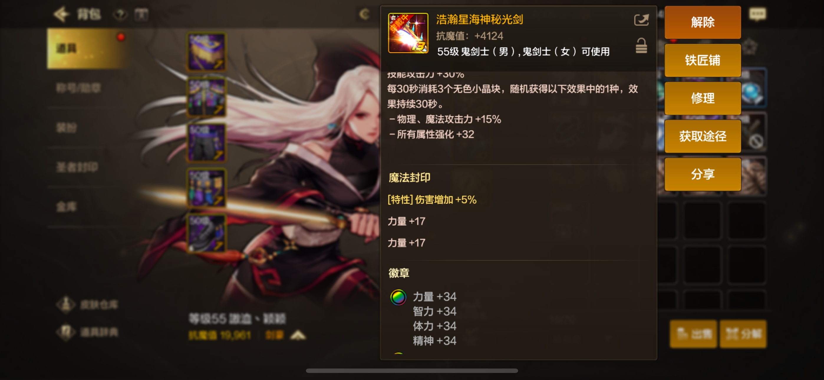The image size is (824, 380).
Task: Click the 修理 repair button
Action: click(x=703, y=98)
